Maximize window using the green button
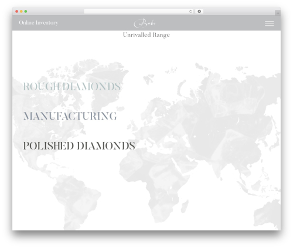 pos(26,12)
